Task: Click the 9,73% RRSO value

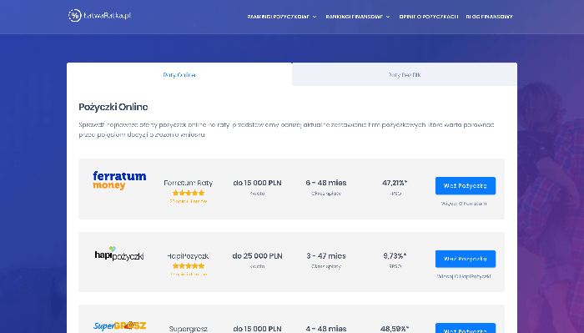Action: 395,256
